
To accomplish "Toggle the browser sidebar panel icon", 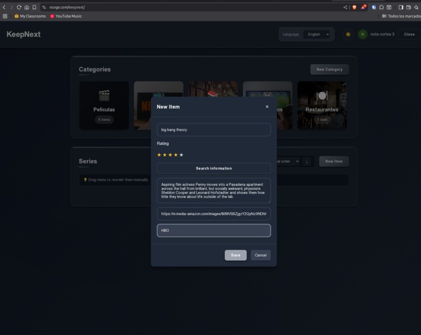I will click(401, 7).
